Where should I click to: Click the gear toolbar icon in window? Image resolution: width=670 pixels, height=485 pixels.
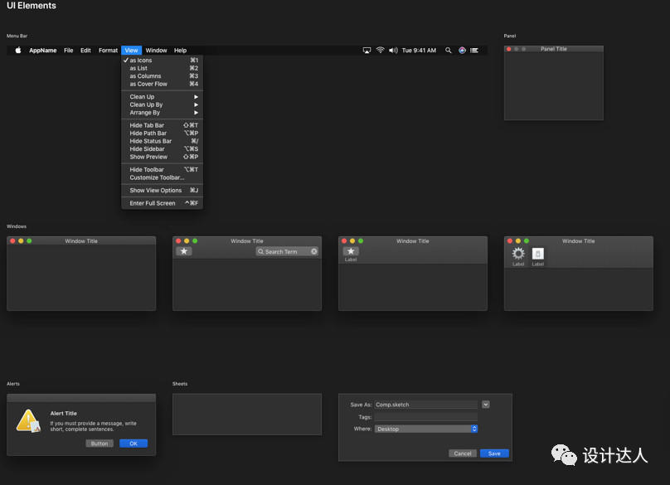coord(518,254)
